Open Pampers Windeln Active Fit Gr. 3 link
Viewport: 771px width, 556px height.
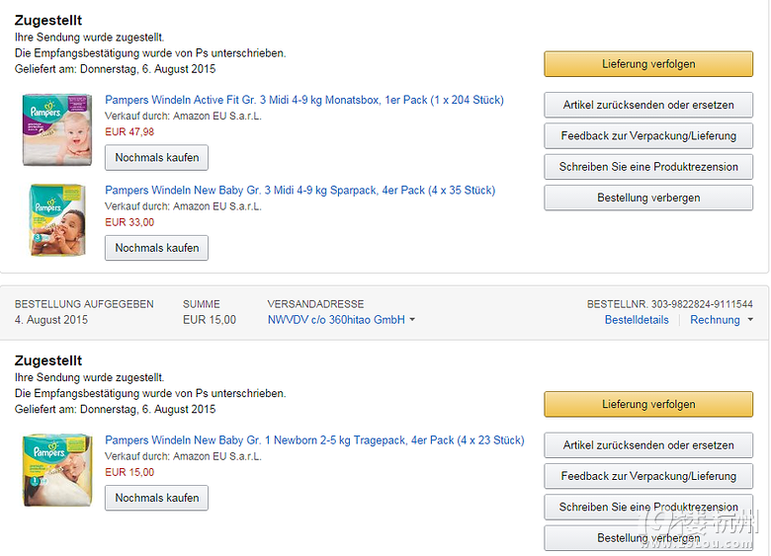(304, 100)
